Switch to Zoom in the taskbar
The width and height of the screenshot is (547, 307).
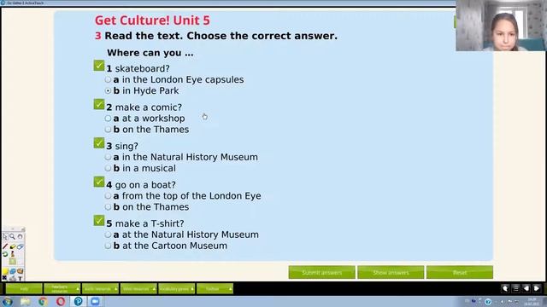tap(95, 301)
